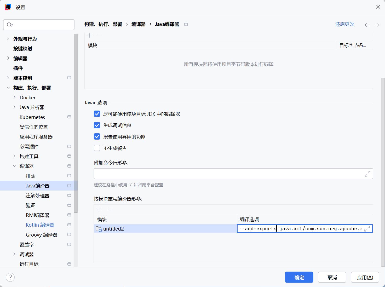Remove selected per-module override entry

point(109,209)
